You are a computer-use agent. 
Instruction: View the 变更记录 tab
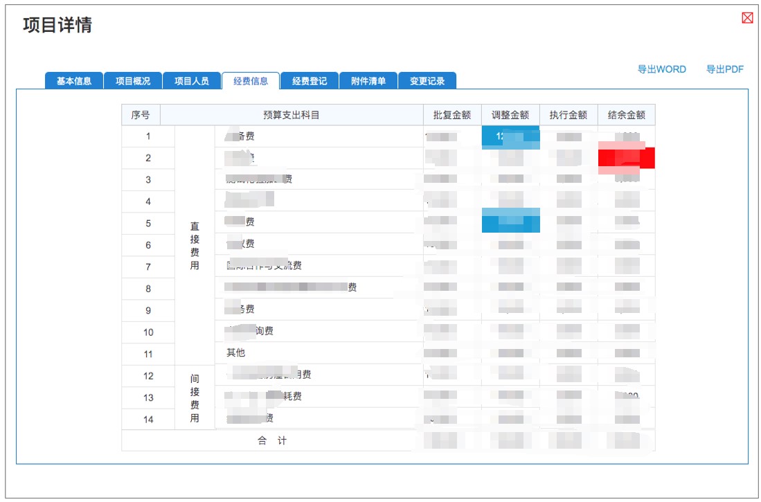click(x=427, y=80)
